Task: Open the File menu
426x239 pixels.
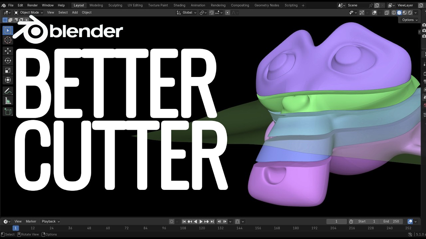Action: 11,5
